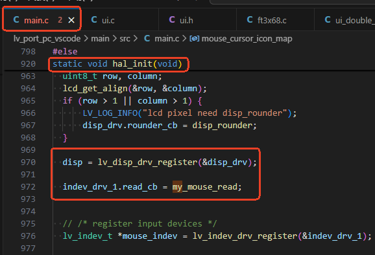Image resolution: width=375 pixels, height=255 pixels.
Task: Click the lcd_get_align function call
Action: (95, 89)
